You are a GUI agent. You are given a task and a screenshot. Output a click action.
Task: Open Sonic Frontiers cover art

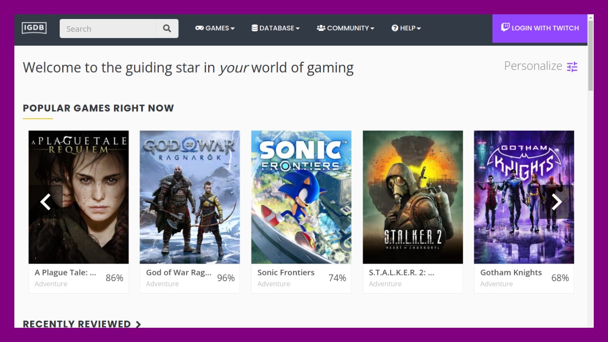tap(301, 197)
